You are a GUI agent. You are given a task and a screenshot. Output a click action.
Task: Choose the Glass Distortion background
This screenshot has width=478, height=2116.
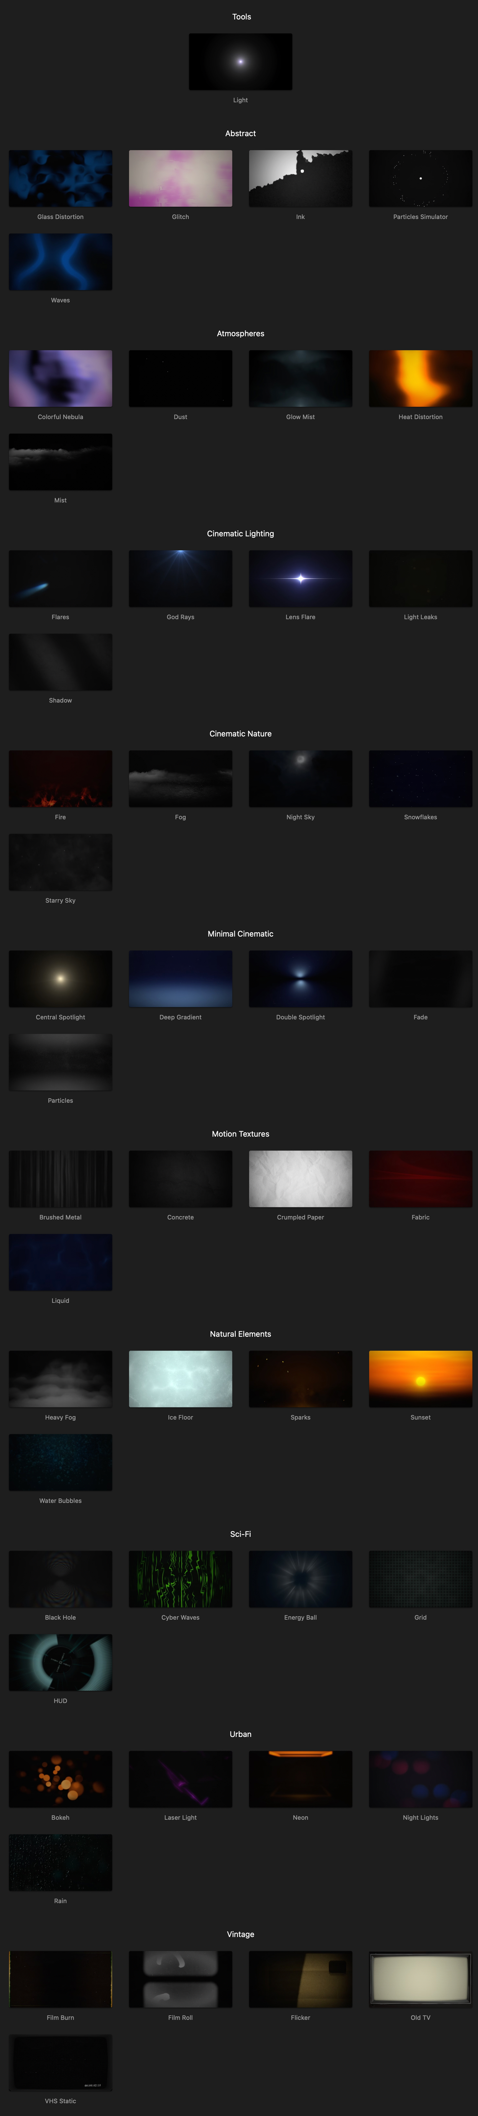(x=61, y=178)
